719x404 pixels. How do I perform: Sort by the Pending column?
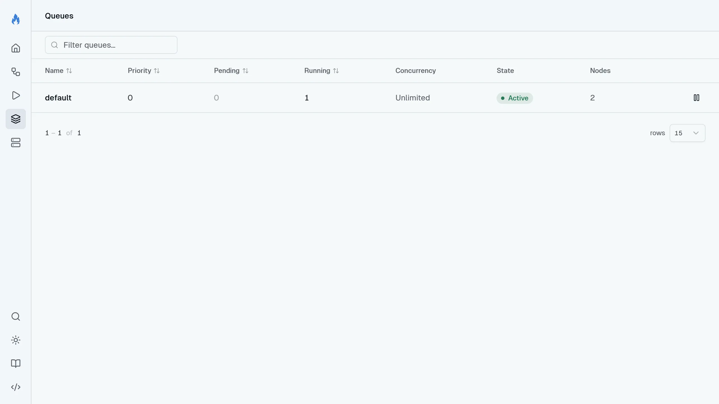coord(231,71)
